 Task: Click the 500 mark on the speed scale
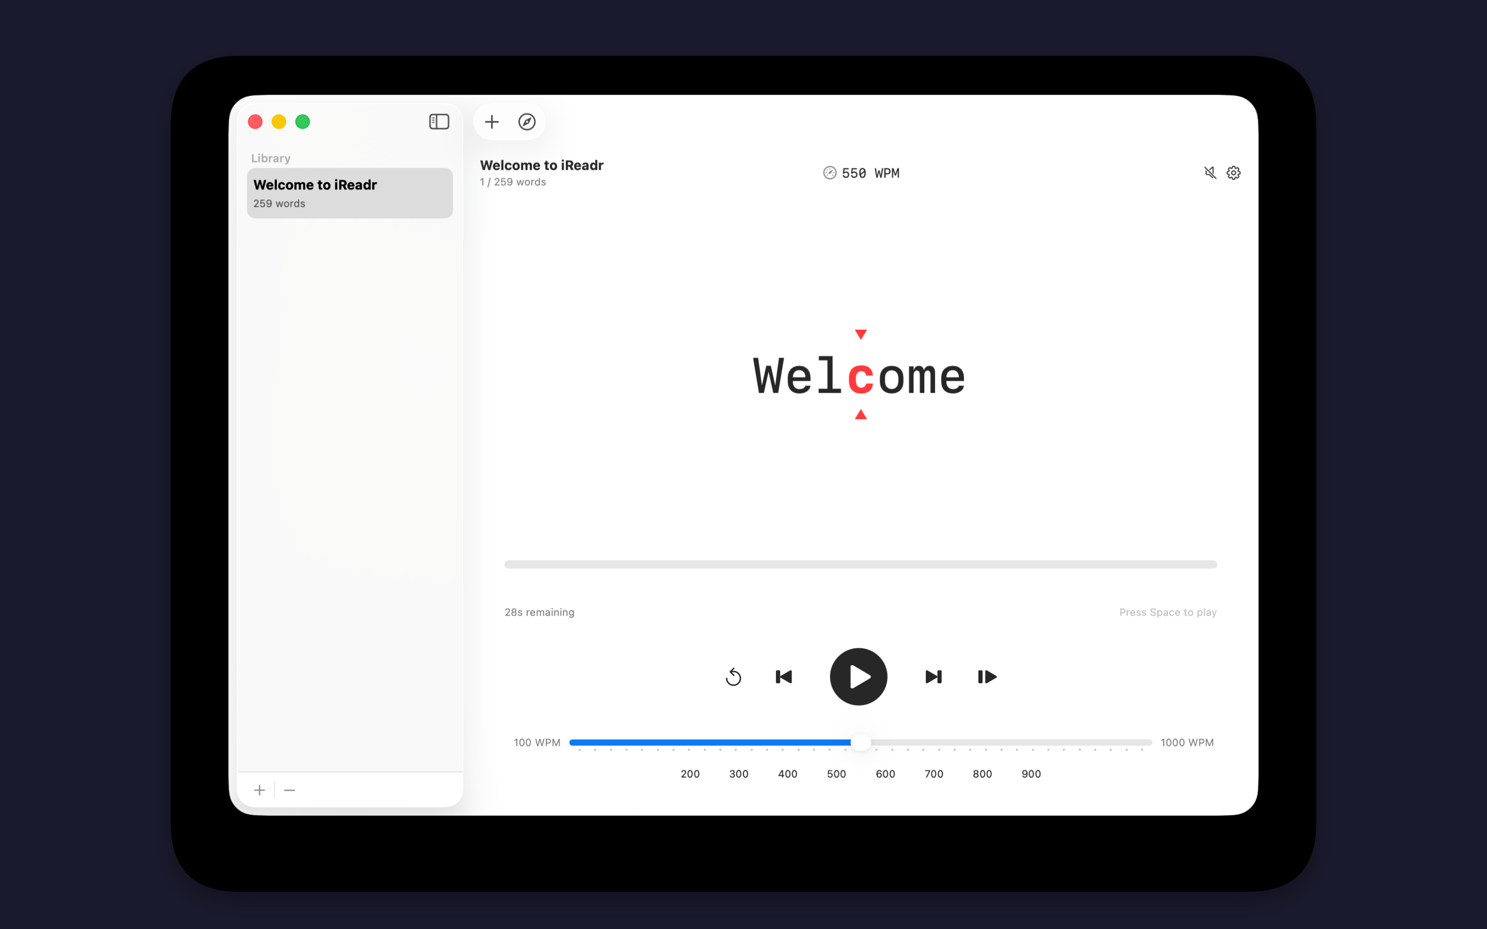click(x=836, y=774)
